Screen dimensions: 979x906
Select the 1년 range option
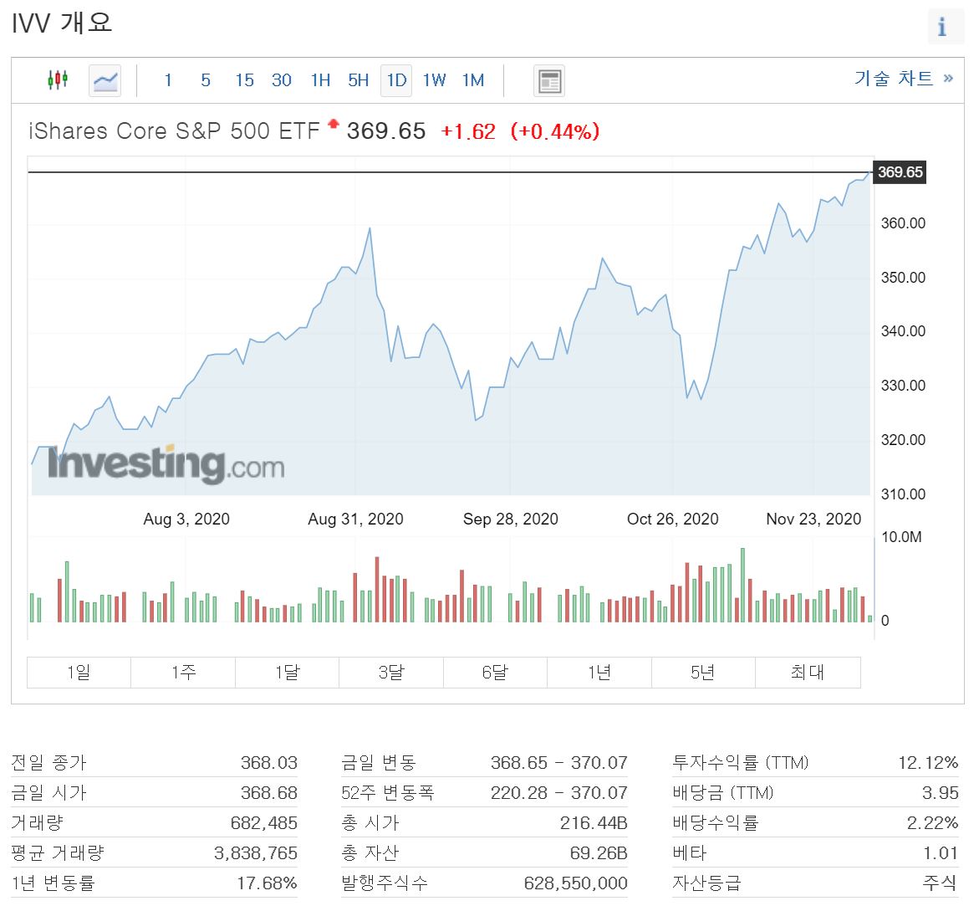click(599, 672)
